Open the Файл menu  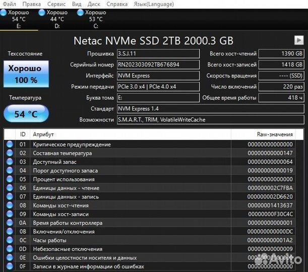[10, 4]
